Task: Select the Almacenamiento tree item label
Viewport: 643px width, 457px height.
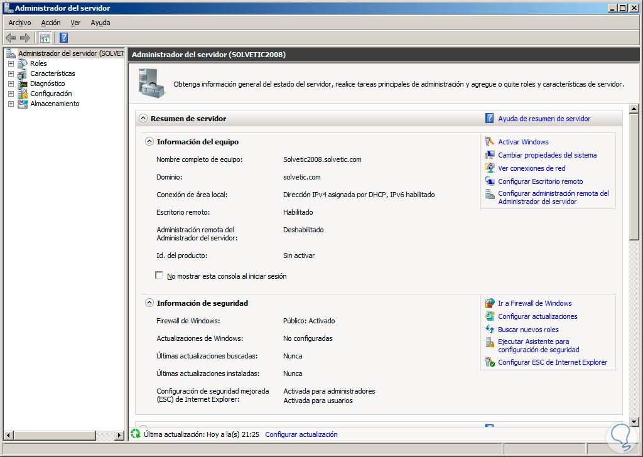Action: [x=55, y=104]
